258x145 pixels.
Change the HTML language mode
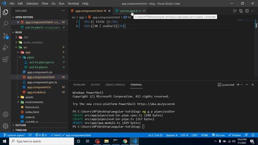(204, 135)
